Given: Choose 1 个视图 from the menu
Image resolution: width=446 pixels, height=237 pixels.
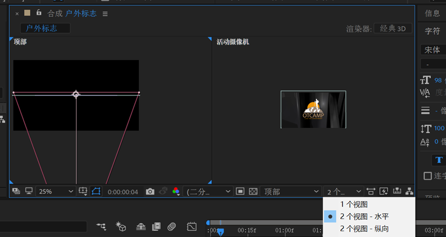Looking at the screenshot, I should click(369, 204).
